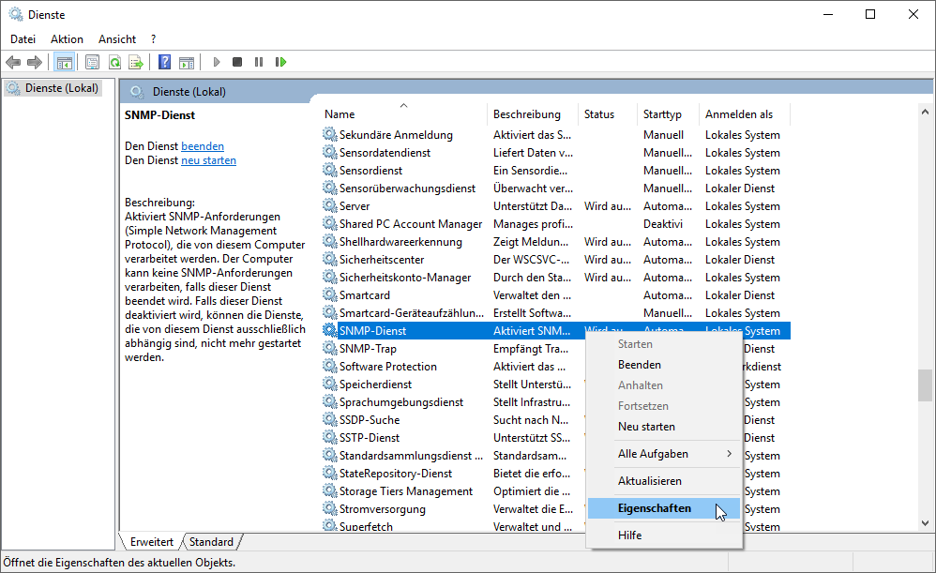Viewport: 936px width, 573px height.
Task: Click the Deaktivi start type cell
Action: tap(663, 224)
